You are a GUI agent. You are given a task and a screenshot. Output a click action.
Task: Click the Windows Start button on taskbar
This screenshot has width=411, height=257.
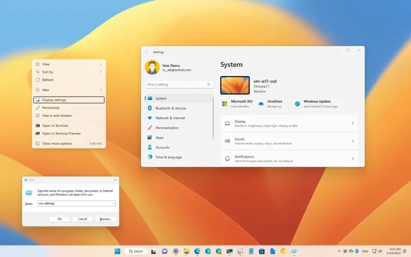tap(117, 251)
